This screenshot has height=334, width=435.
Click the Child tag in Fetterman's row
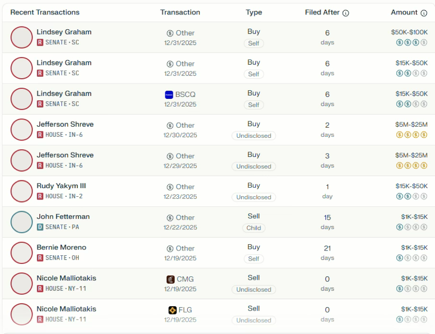click(x=254, y=228)
